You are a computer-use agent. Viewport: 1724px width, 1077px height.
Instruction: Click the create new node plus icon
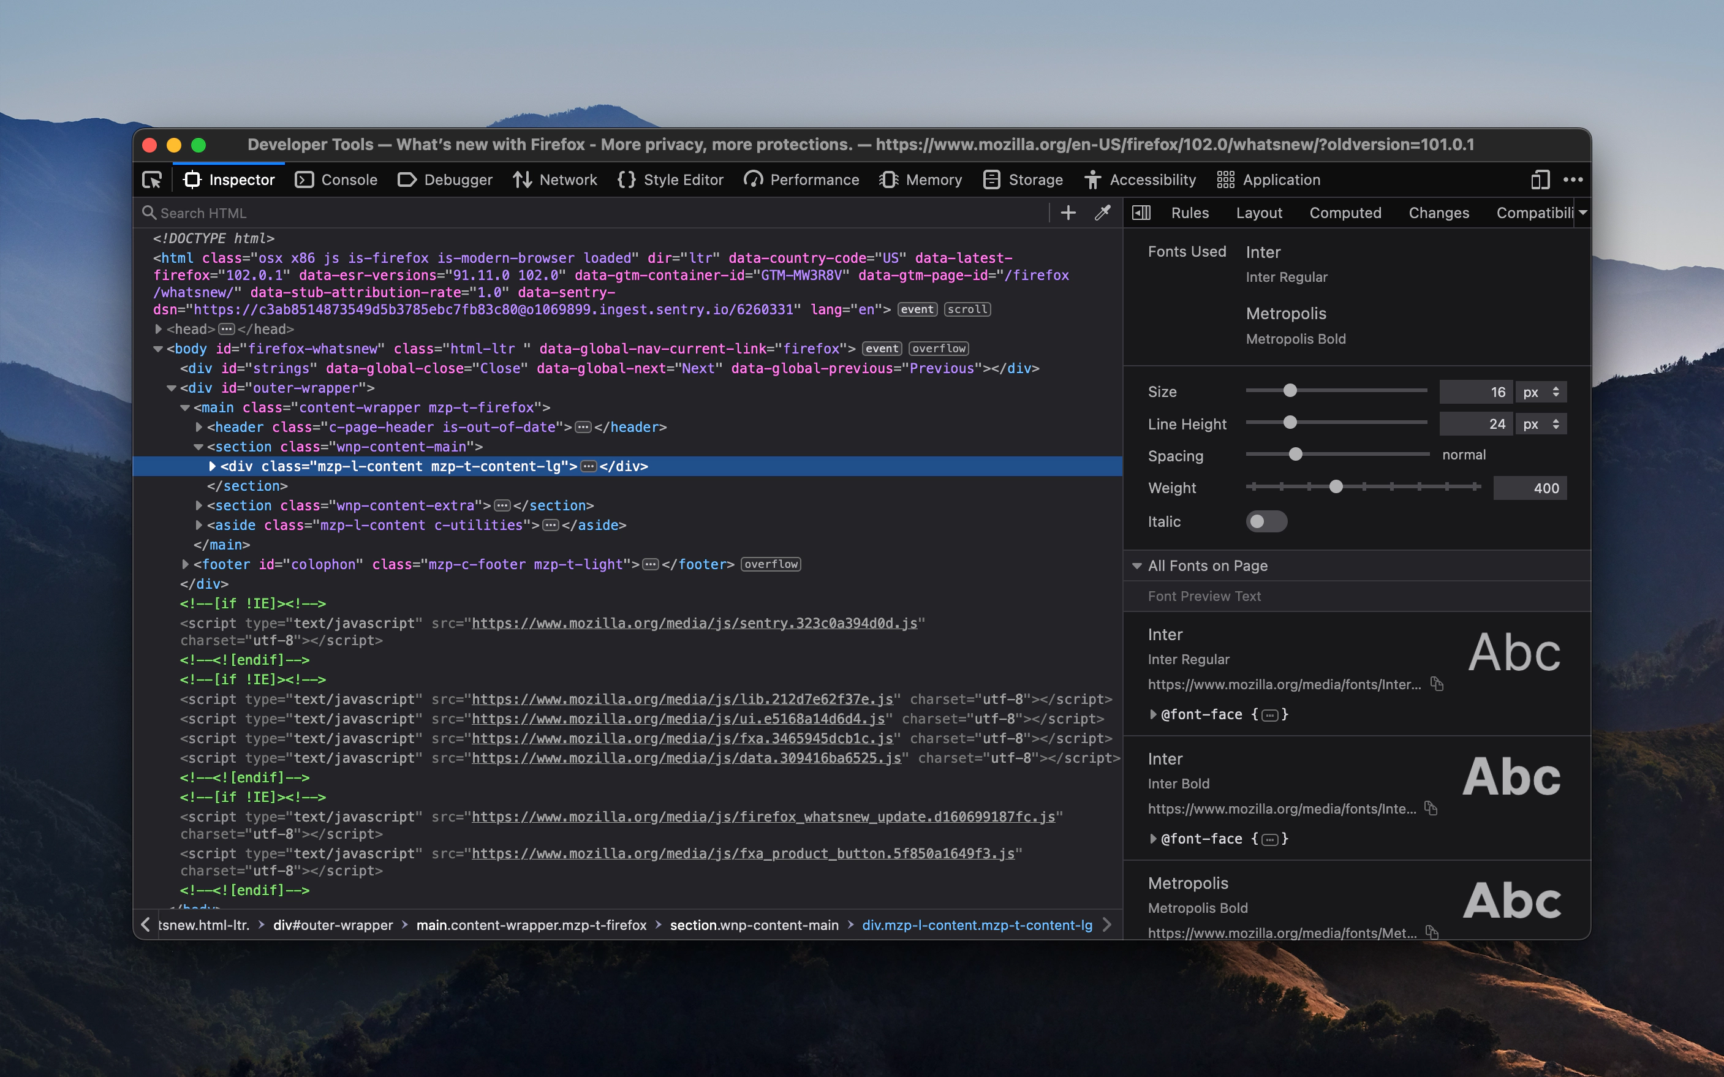coord(1067,212)
